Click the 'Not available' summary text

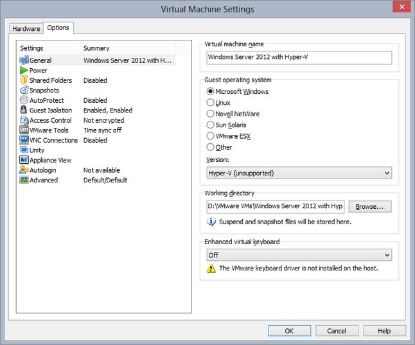(x=102, y=170)
